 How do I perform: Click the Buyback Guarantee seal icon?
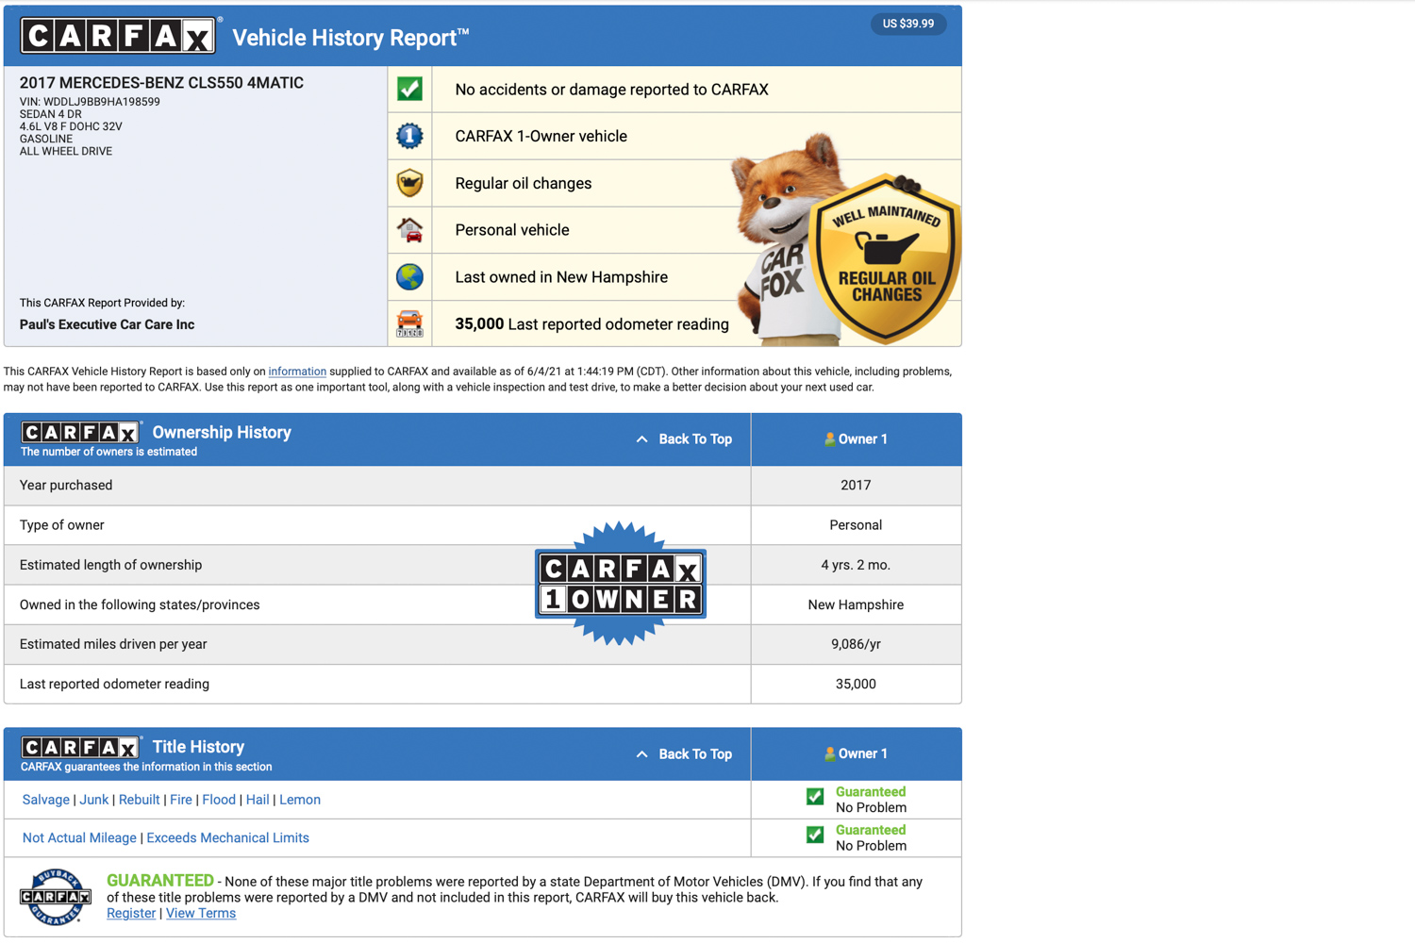click(x=56, y=897)
